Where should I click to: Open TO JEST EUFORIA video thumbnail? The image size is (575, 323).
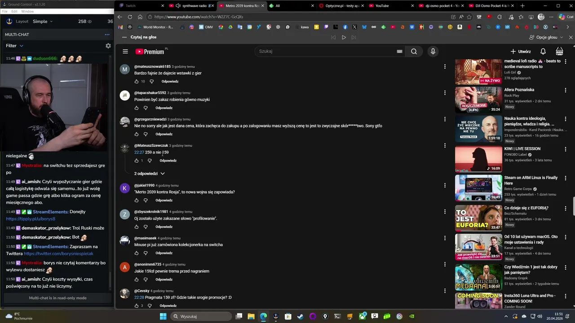(x=478, y=218)
